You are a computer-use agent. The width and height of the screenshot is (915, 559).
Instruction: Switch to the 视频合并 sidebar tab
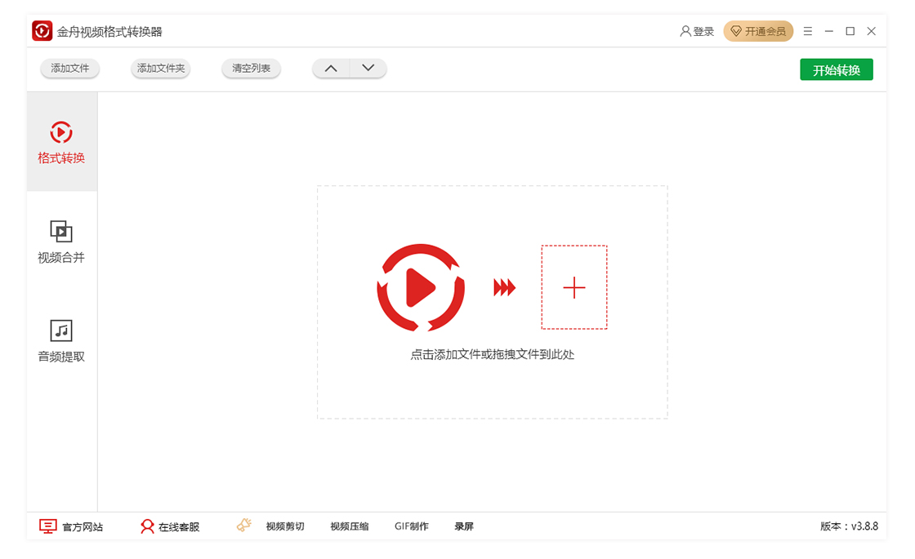click(x=62, y=242)
